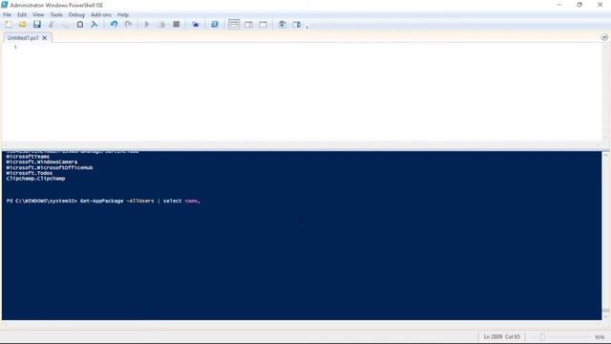
Task: Open the Edit menu
Action: (22, 15)
